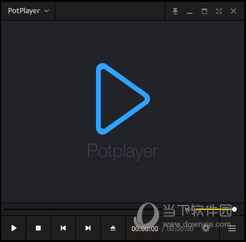Click the total duration time display

pos(180,229)
